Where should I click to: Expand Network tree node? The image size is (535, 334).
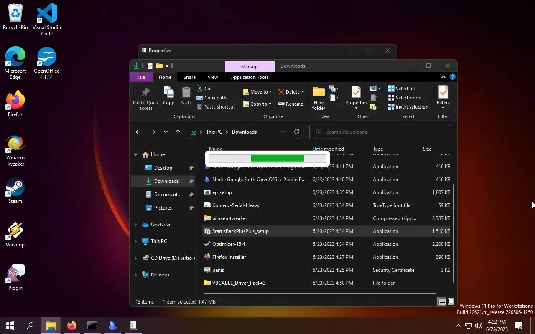tap(135, 275)
